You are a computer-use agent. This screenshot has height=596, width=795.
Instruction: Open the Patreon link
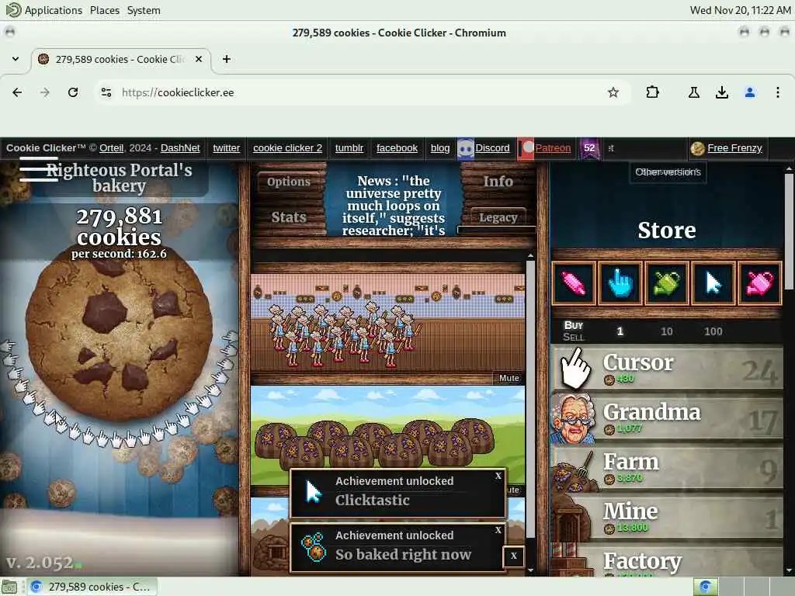coord(553,148)
